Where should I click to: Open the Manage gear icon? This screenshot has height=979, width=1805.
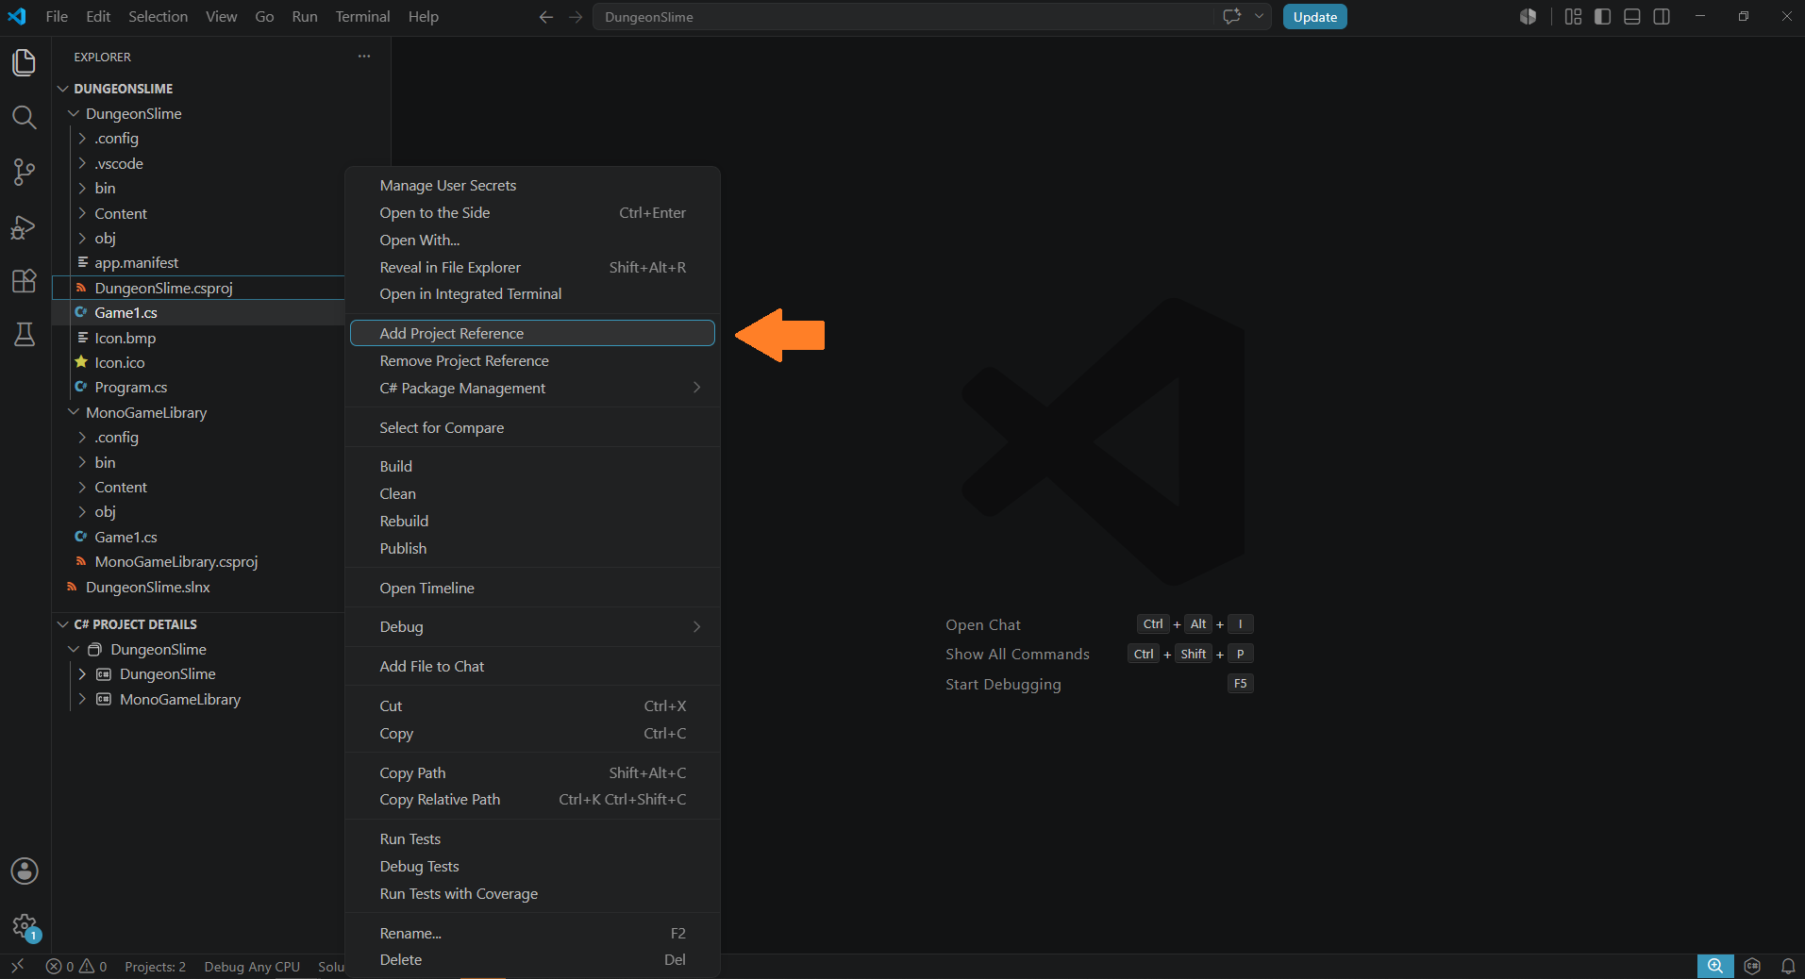pos(25,926)
